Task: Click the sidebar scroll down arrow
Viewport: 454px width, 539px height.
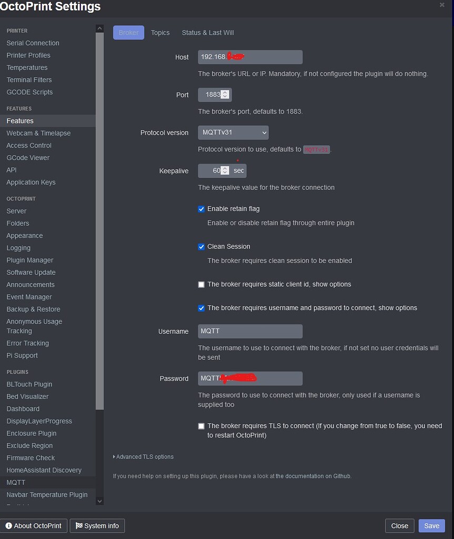Action: 99,501
